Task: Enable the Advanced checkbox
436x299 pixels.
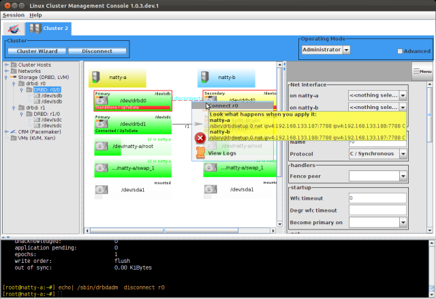Action: (400, 51)
